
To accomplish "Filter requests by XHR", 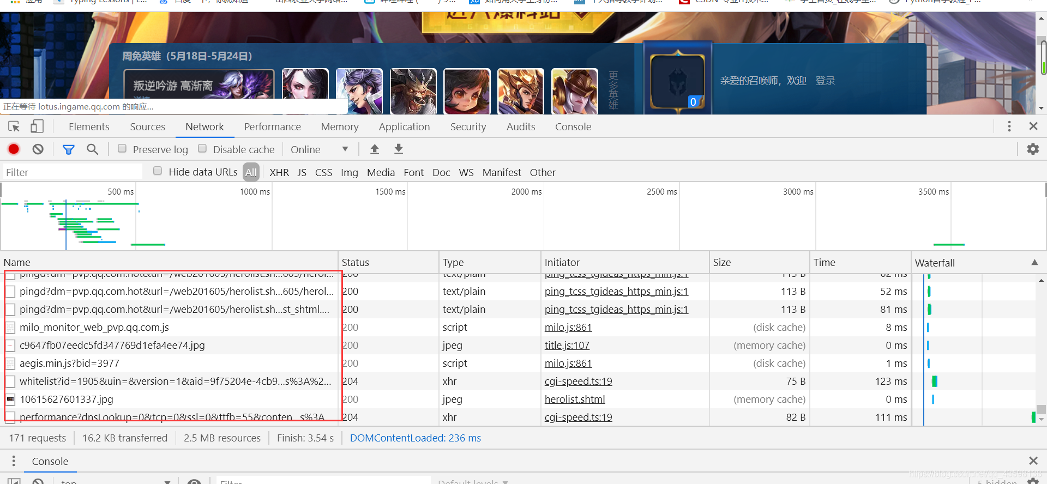I will [x=279, y=172].
